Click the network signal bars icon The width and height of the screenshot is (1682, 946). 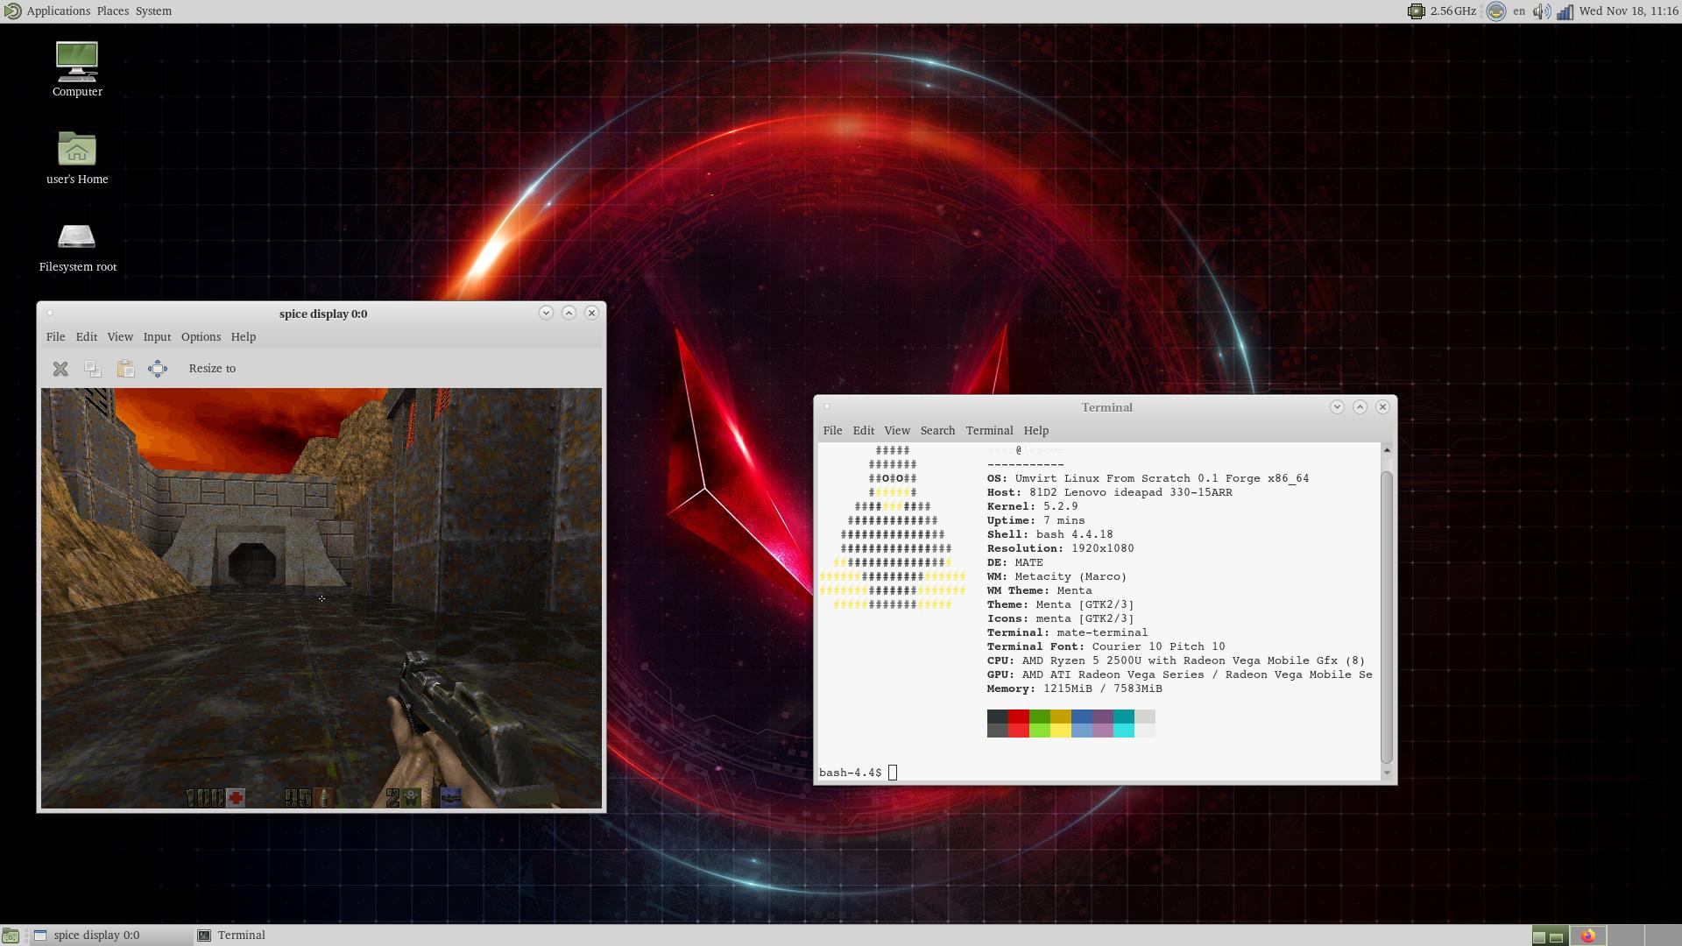(x=1565, y=11)
